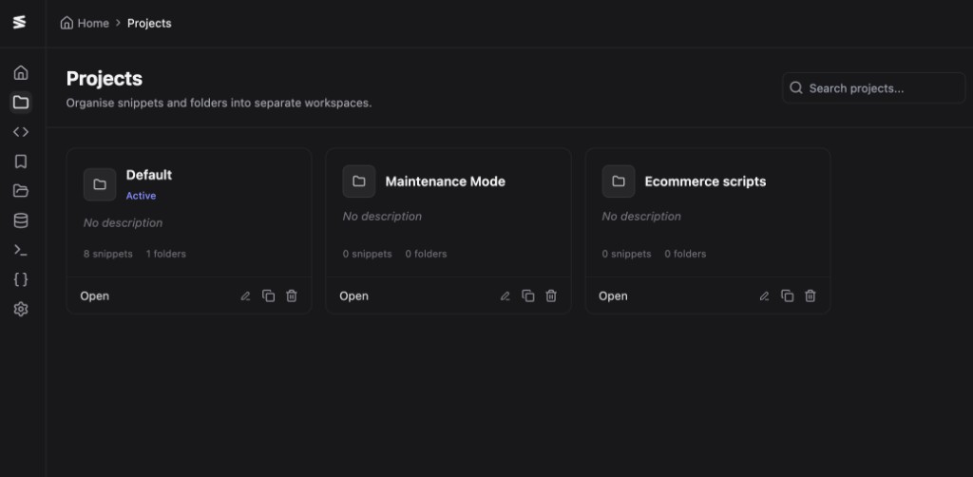Image resolution: width=973 pixels, height=477 pixels.
Task: Click the 8 snippets count
Action: tap(108, 254)
